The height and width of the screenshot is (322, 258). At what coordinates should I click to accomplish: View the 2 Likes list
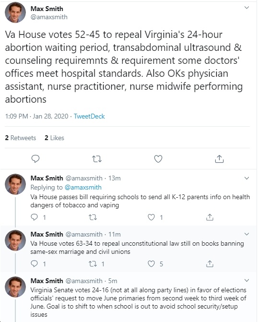pyautogui.click(x=54, y=138)
